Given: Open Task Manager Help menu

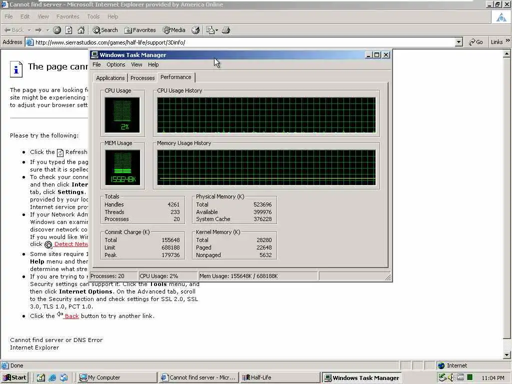Looking at the screenshot, I should [x=153, y=64].
